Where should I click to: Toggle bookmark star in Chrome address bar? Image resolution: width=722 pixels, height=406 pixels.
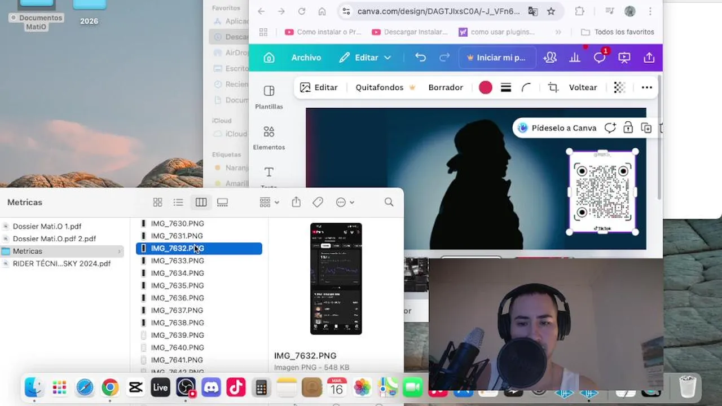551,11
